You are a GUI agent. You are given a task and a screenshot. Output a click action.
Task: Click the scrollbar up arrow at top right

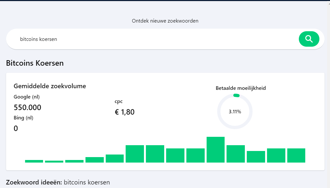tap(329, 3)
